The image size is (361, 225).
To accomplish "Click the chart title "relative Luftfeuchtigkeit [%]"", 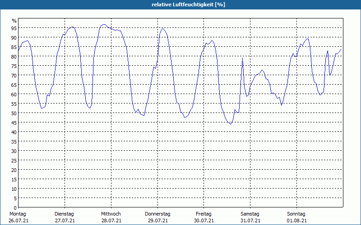I will click(x=188, y=4).
